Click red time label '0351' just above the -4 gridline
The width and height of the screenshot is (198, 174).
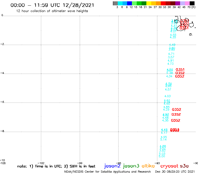180,70
